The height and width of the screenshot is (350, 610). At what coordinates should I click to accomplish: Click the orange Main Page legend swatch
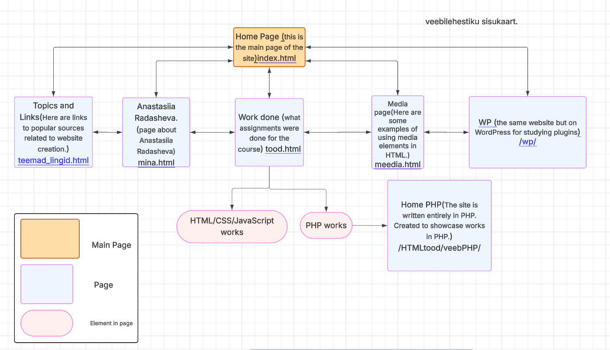click(50, 238)
